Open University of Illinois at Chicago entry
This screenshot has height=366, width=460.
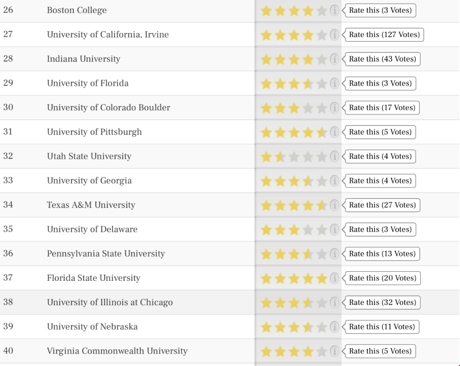(110, 303)
